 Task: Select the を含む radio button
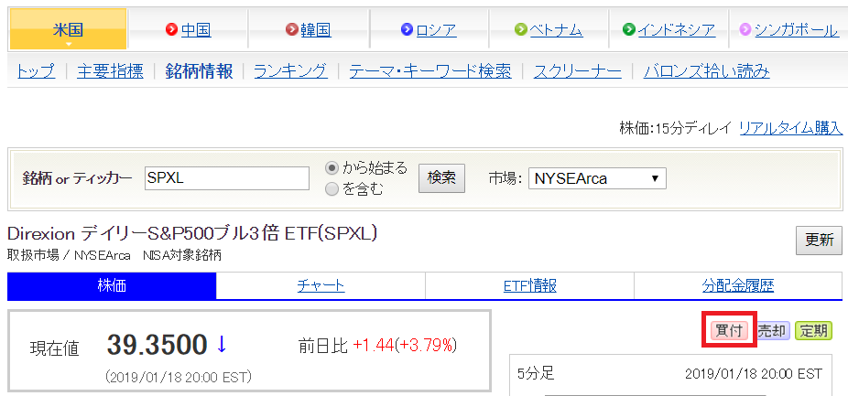pyautogui.click(x=332, y=189)
